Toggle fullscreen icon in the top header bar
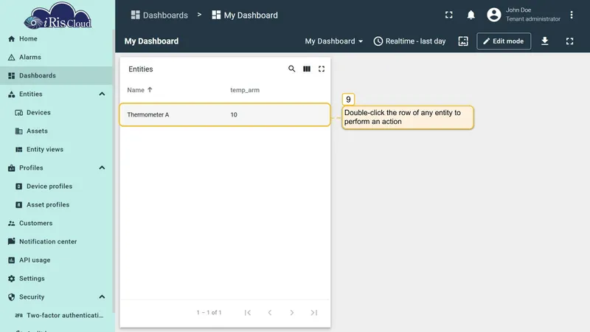590x332 pixels. 448,15
